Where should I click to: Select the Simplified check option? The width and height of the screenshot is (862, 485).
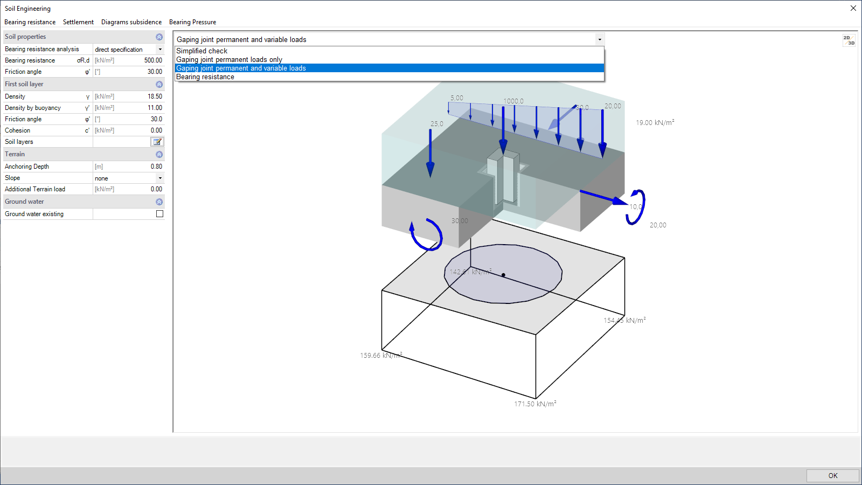[x=390, y=51]
